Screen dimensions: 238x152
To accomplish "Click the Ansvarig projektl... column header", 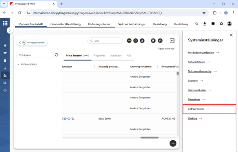I will tap(109, 67).
